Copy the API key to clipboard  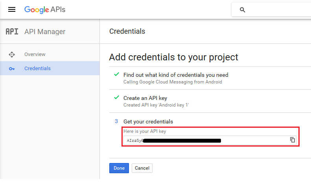293,140
